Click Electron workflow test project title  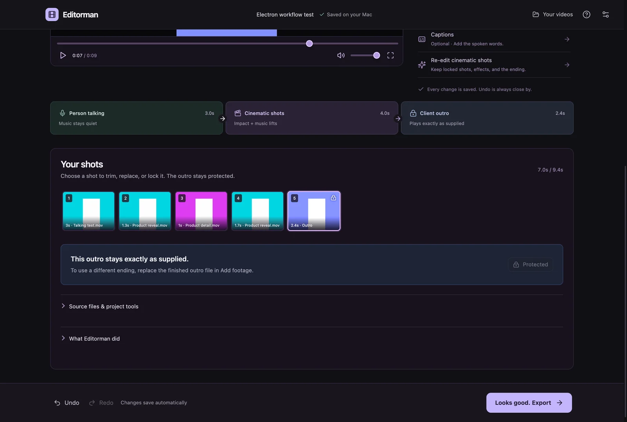(285, 14)
